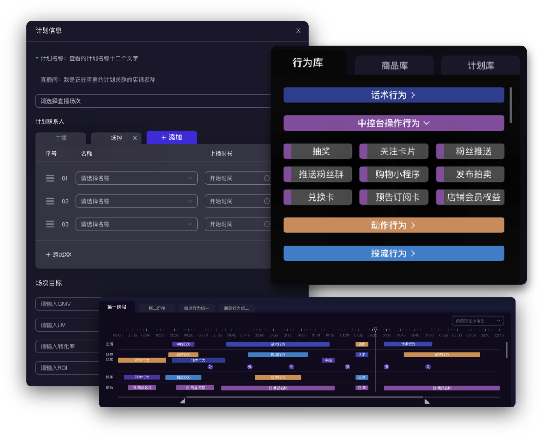Select the 抽奖 behavior item
Image resolution: width=541 pixels, height=438 pixels.
click(321, 151)
